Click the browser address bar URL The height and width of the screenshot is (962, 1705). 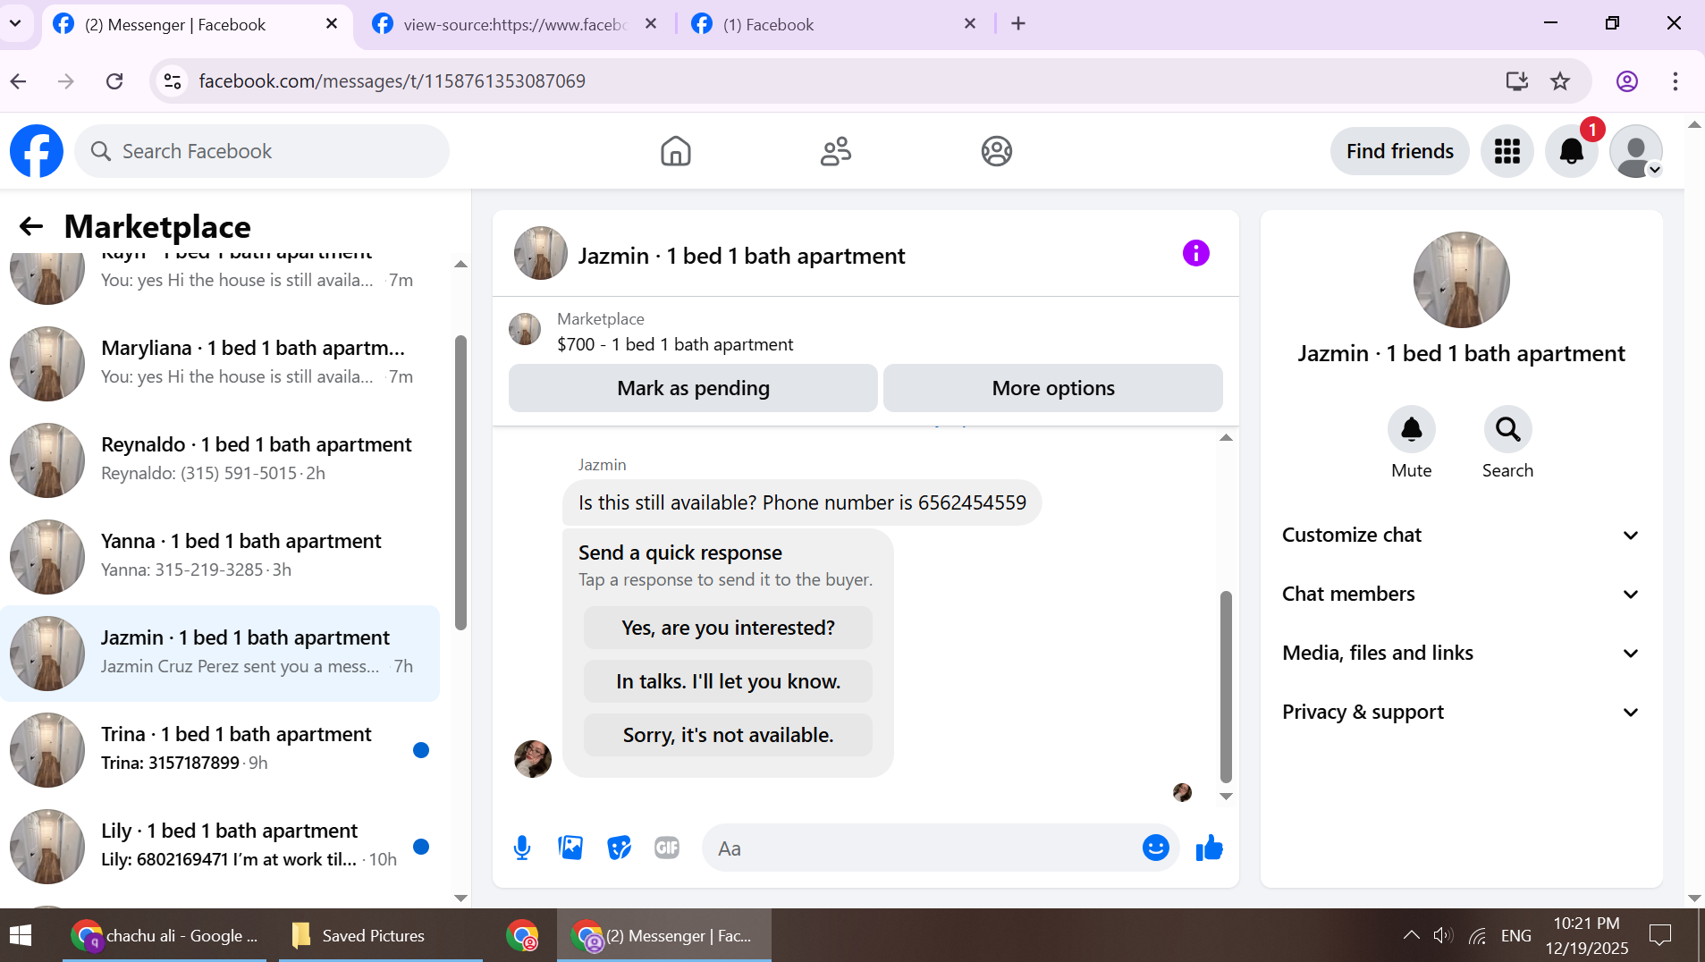(x=392, y=81)
